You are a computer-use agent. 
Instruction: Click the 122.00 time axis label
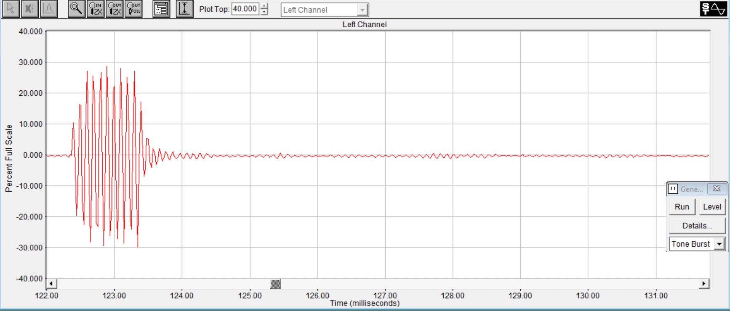coord(47,295)
